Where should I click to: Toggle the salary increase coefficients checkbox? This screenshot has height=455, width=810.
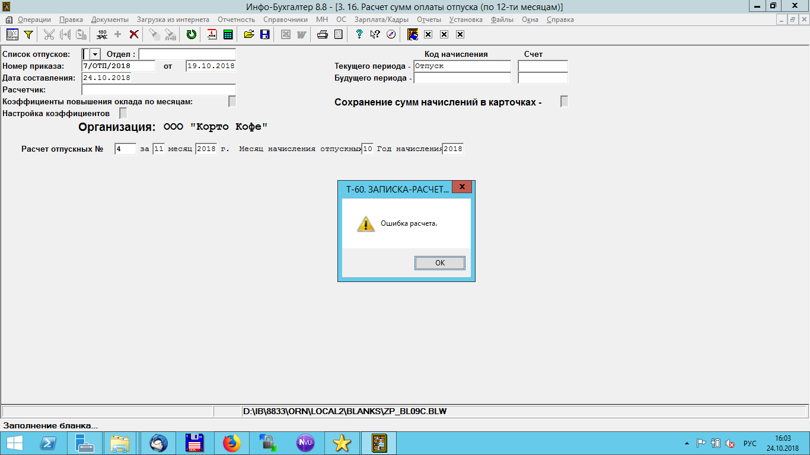[x=232, y=101]
